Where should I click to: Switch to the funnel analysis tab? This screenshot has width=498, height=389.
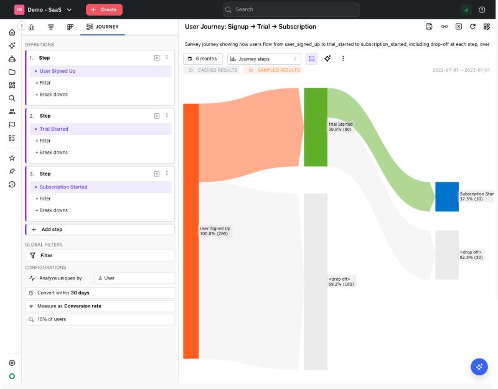click(51, 27)
